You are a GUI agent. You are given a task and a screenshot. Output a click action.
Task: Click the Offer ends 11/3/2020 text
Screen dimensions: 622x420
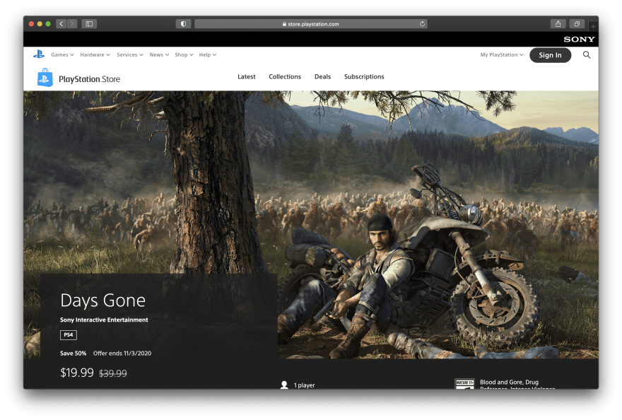pyautogui.click(x=122, y=354)
